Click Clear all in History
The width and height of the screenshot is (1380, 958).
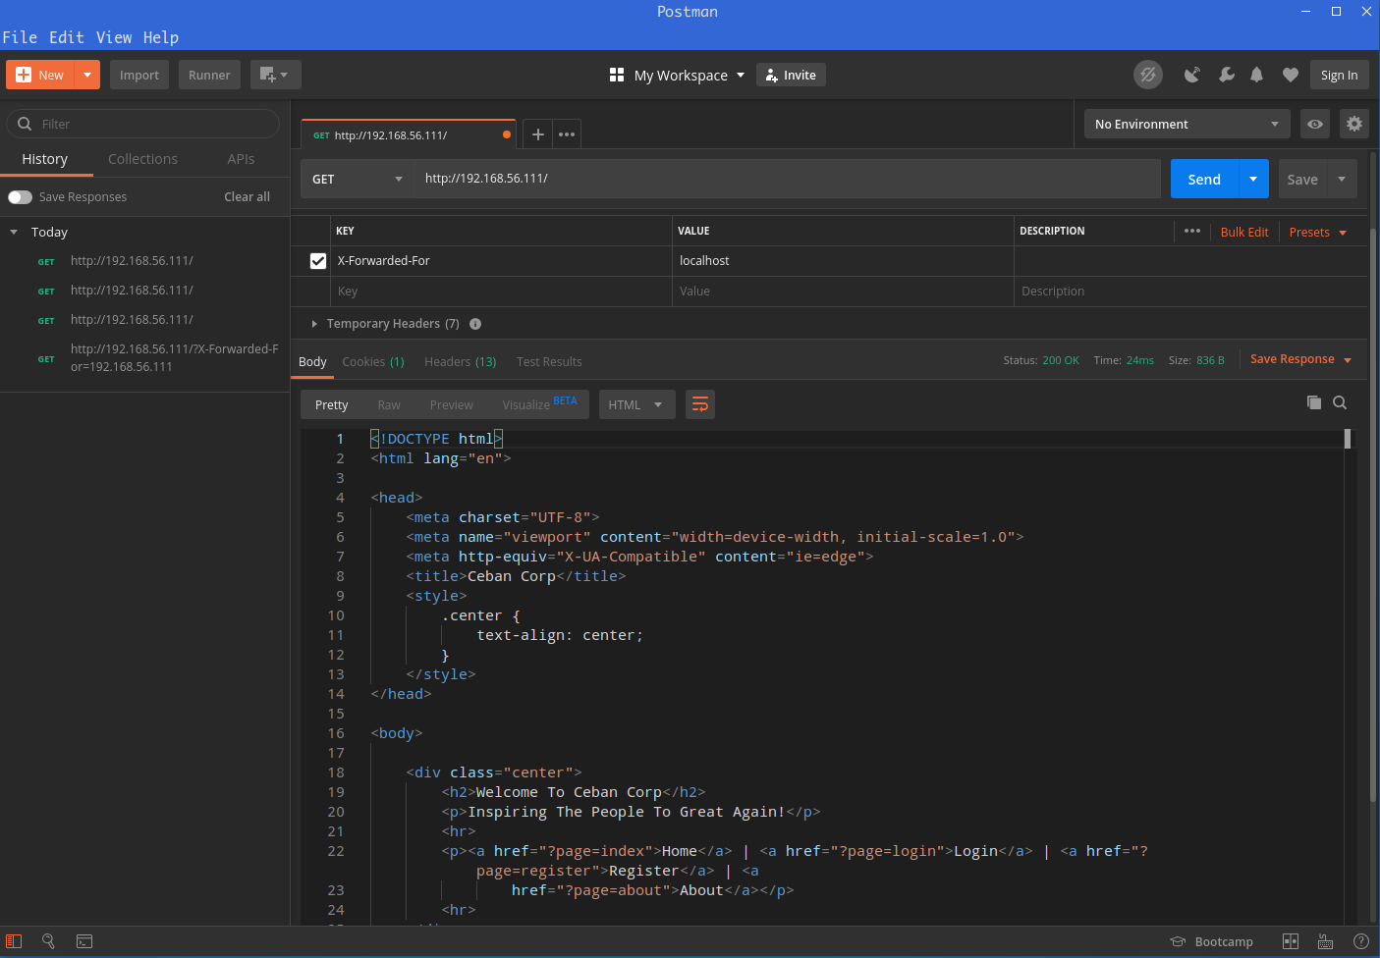(247, 197)
